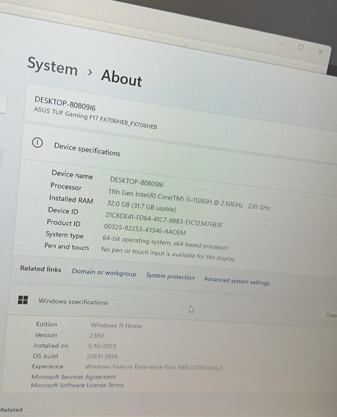Image resolution: width=337 pixels, height=417 pixels.
Task: Open Microsoft Software License Terms link
Action: pos(77,385)
